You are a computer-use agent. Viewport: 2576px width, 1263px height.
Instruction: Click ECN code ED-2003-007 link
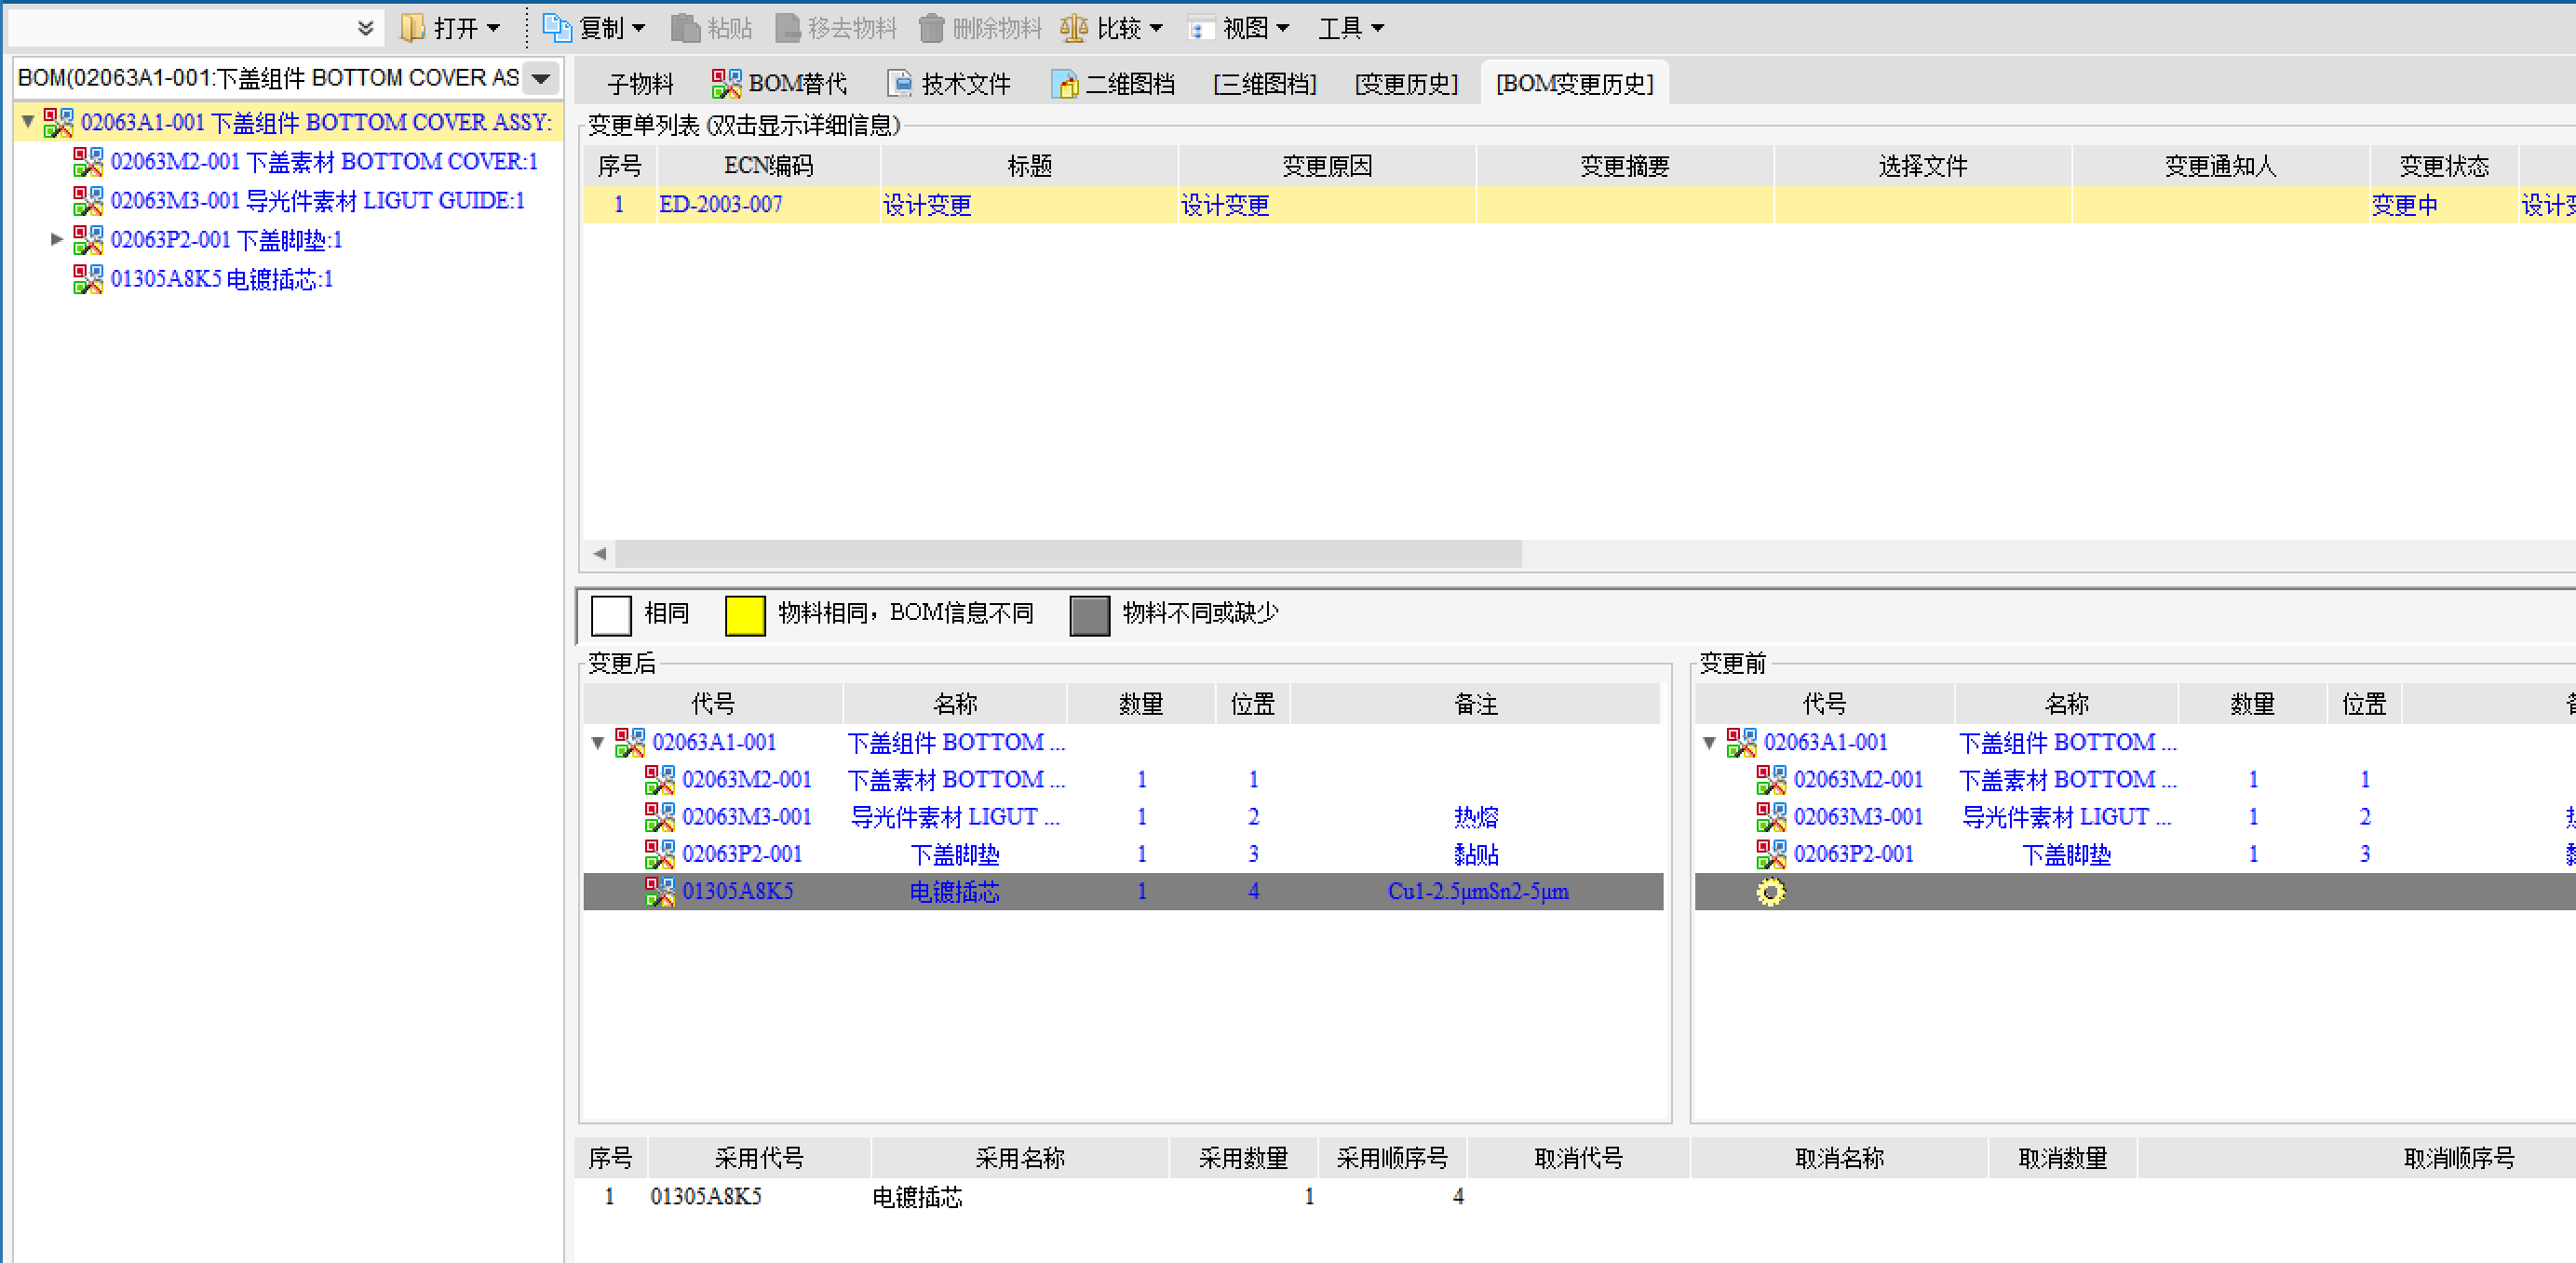720,205
